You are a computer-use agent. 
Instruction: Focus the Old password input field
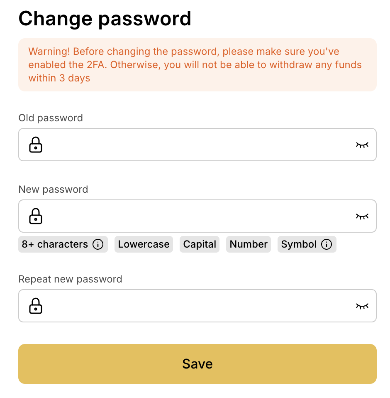pos(197,145)
